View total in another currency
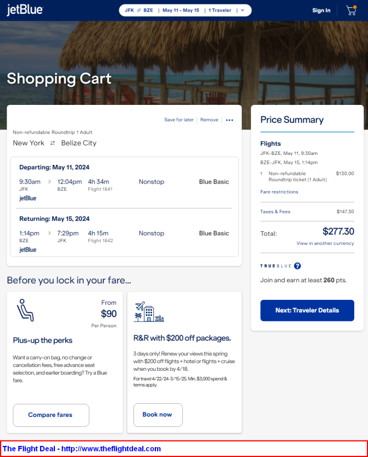Image resolution: width=368 pixels, height=457 pixels. click(x=325, y=243)
